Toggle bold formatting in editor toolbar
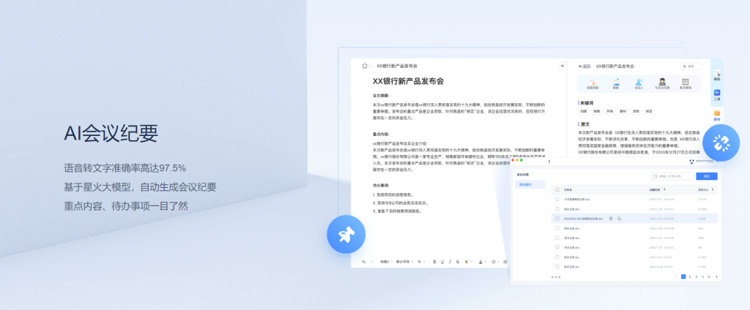 [435, 262]
